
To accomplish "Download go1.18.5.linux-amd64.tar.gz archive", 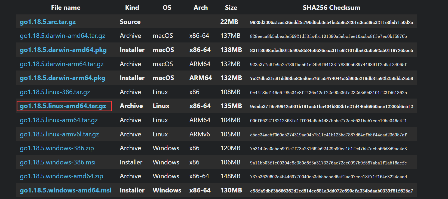I will [x=63, y=106].
